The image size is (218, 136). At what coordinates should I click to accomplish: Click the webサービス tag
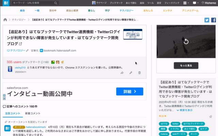(179, 134)
